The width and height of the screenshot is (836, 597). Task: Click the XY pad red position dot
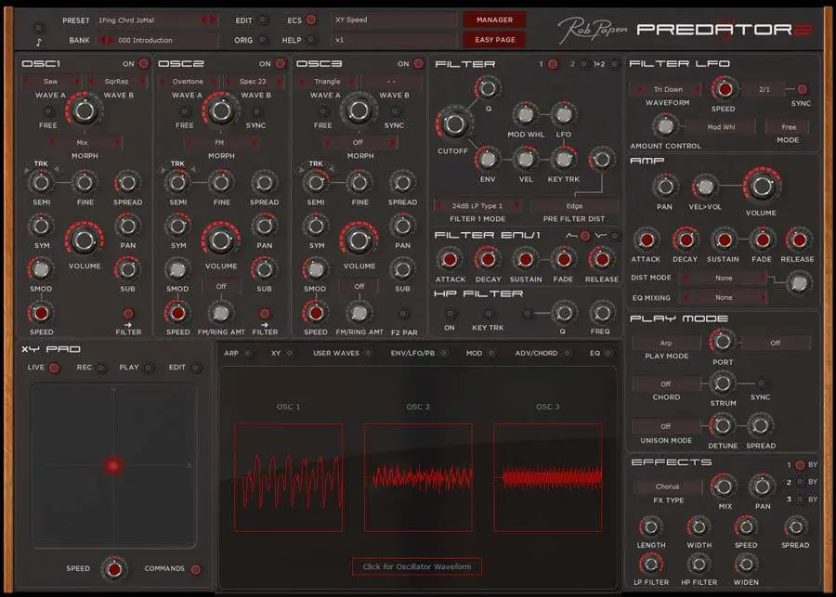coord(113,465)
